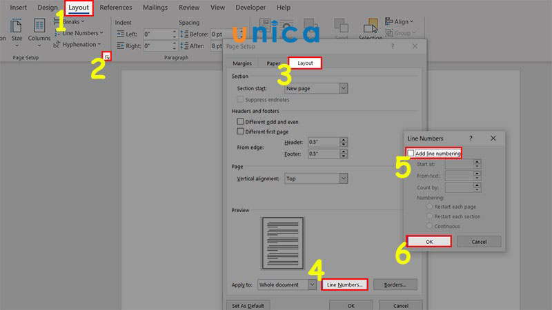552x310 pixels.
Task: Open the Align menu in the ribbon
Action: (x=400, y=22)
